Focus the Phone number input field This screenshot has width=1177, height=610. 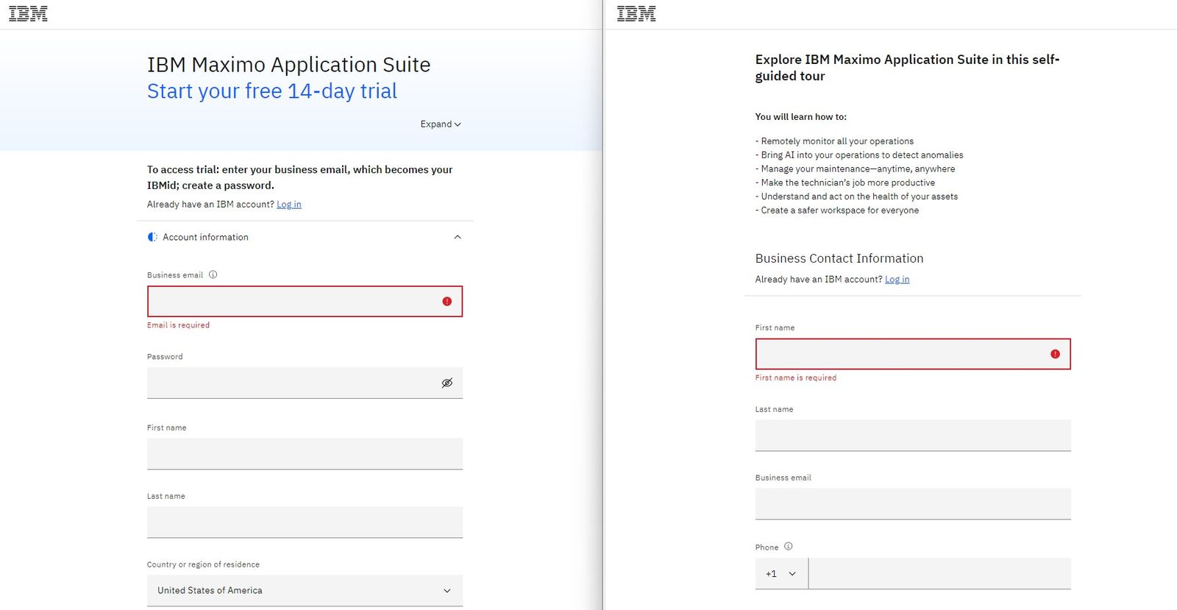939,573
